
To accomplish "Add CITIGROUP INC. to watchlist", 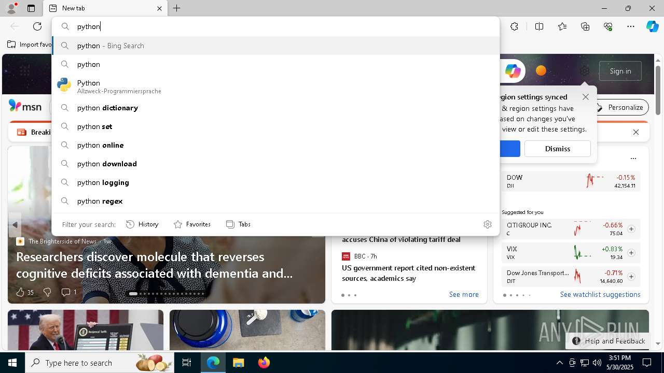I will coord(631,229).
